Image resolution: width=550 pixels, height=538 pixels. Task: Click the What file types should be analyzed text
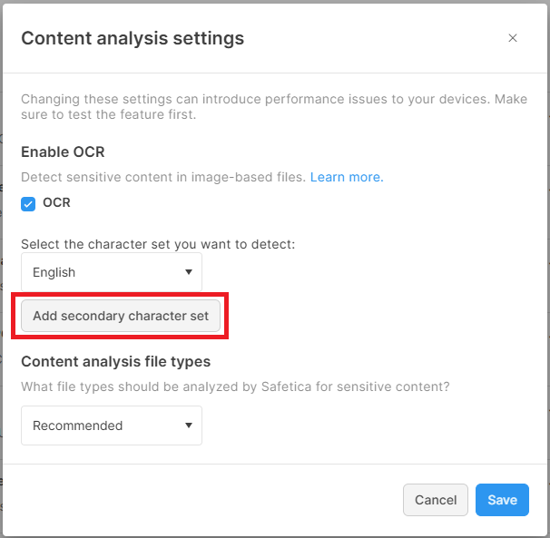(235, 386)
